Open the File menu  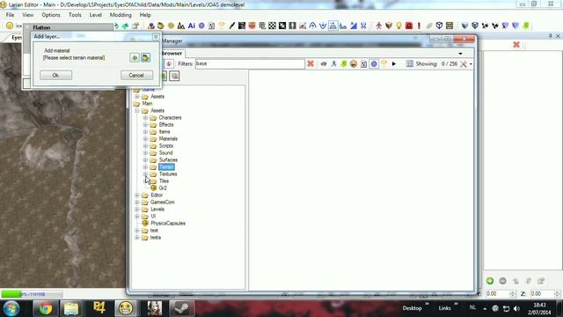(10, 15)
